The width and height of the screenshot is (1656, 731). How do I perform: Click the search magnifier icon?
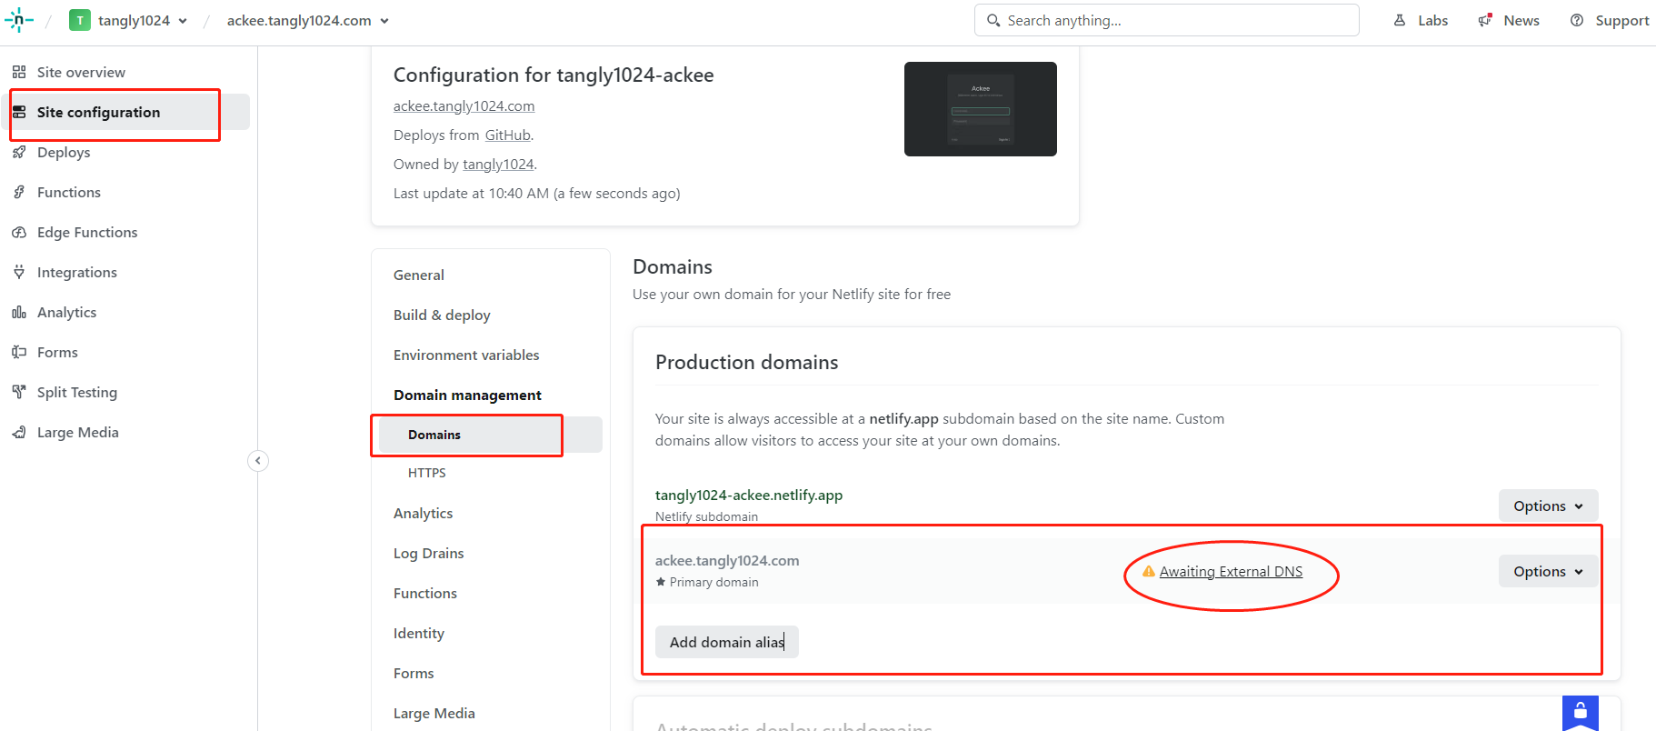click(993, 20)
